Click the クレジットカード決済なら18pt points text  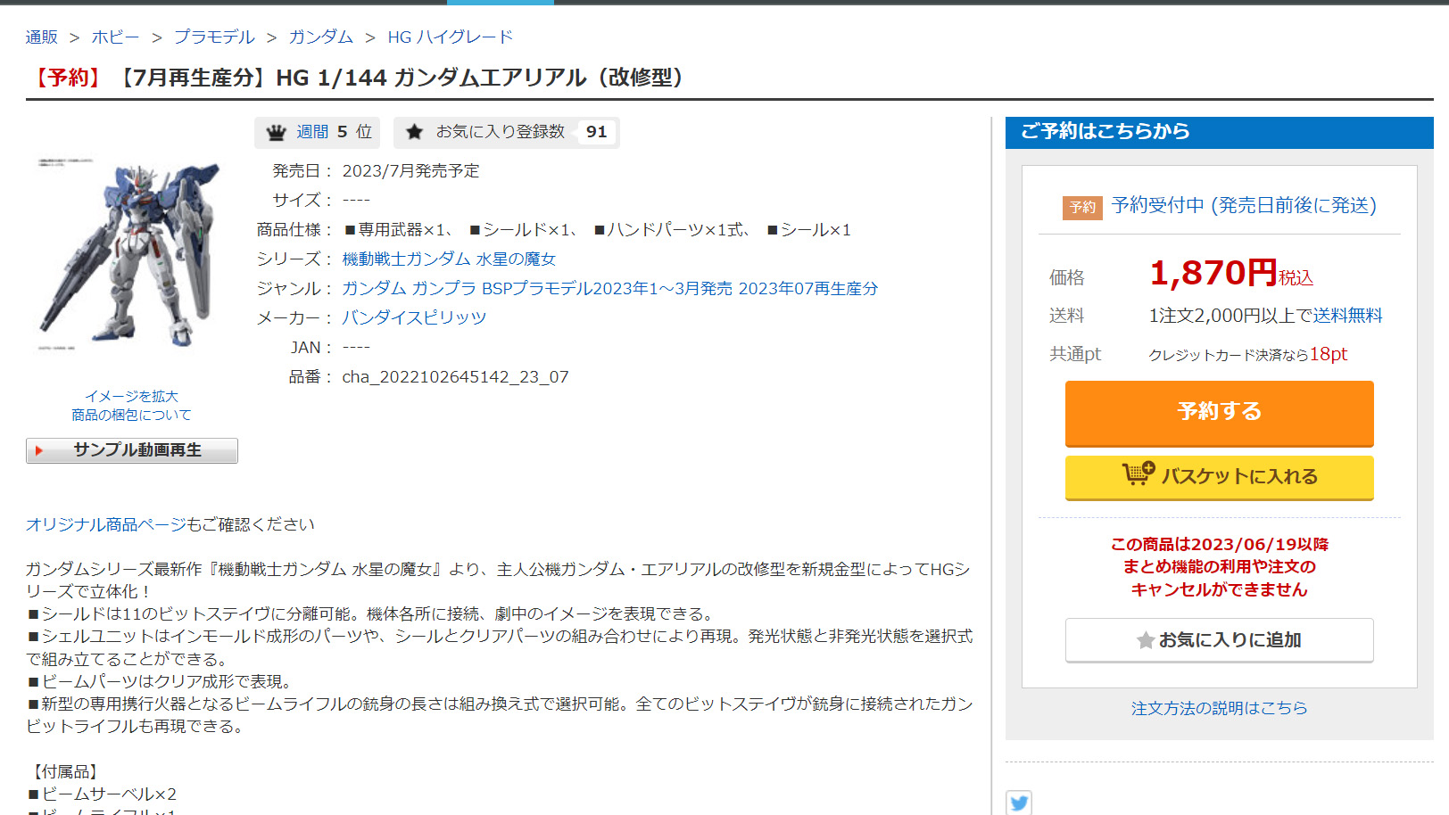[x=1248, y=354]
